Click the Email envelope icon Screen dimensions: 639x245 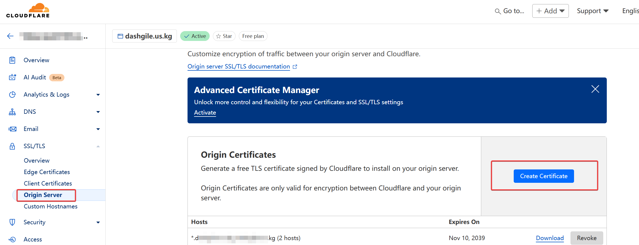coord(12,129)
